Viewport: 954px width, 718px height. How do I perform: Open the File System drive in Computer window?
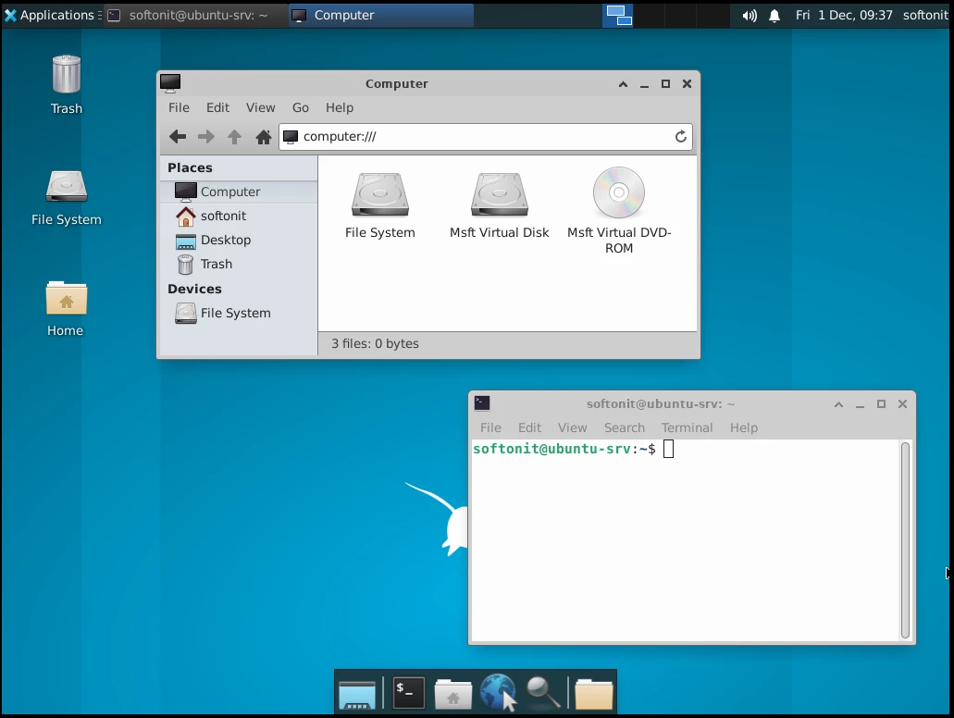point(379,195)
